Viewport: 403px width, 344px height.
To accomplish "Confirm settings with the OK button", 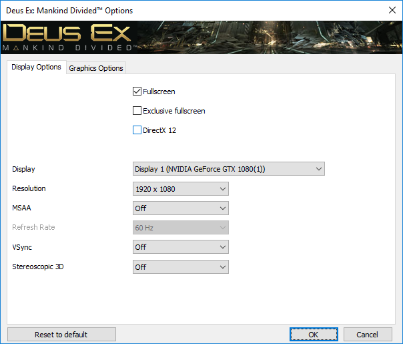I will [314, 335].
